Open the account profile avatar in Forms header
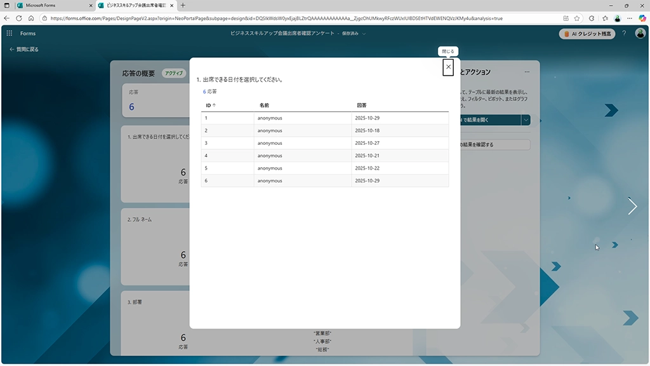The image size is (650, 366). click(x=639, y=33)
